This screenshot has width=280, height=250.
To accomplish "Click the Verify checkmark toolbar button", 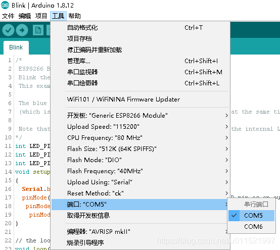I will tap(8, 30).
